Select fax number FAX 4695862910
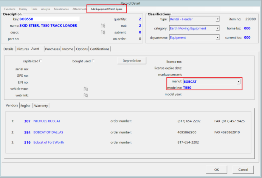Screen dimensions: 262x178 (227, 132)
